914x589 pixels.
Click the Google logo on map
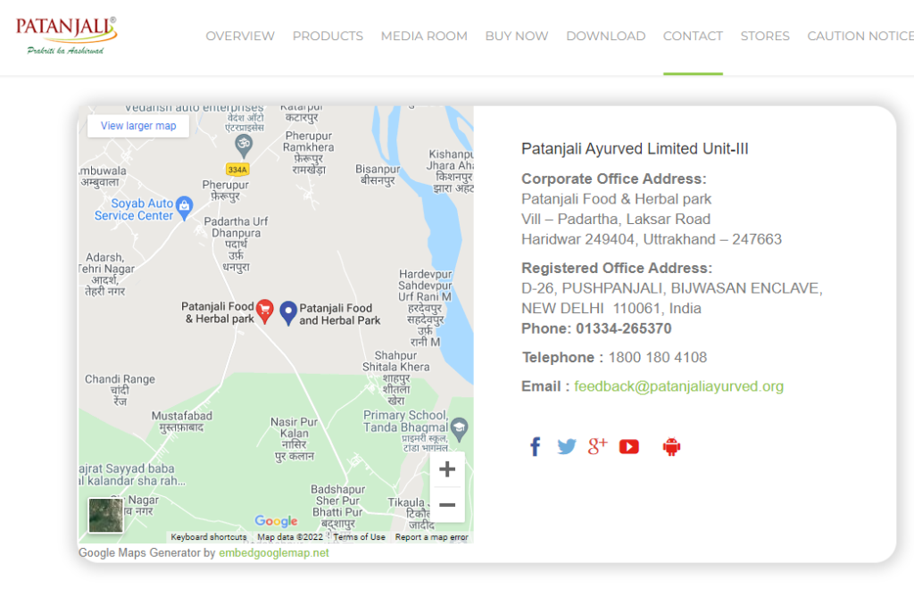coord(277,521)
